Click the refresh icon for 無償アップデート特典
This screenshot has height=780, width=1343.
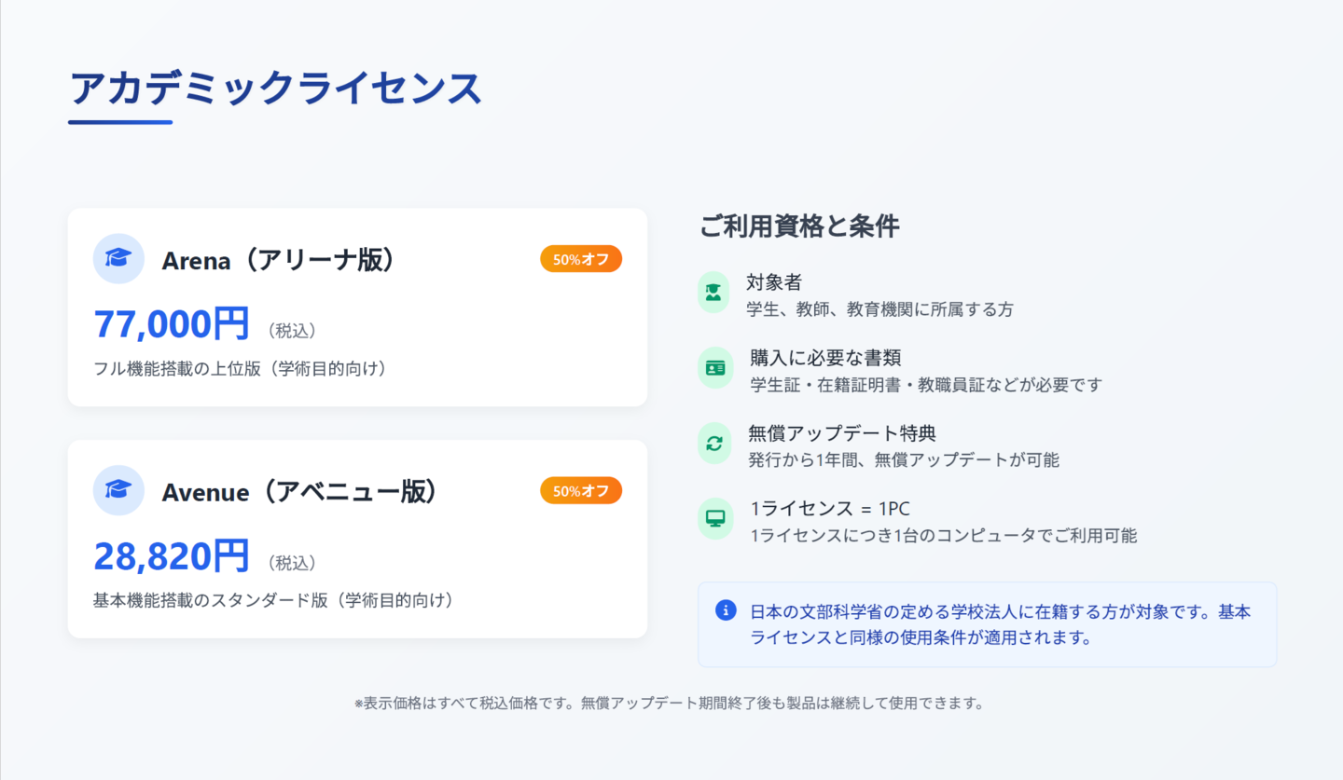click(714, 444)
